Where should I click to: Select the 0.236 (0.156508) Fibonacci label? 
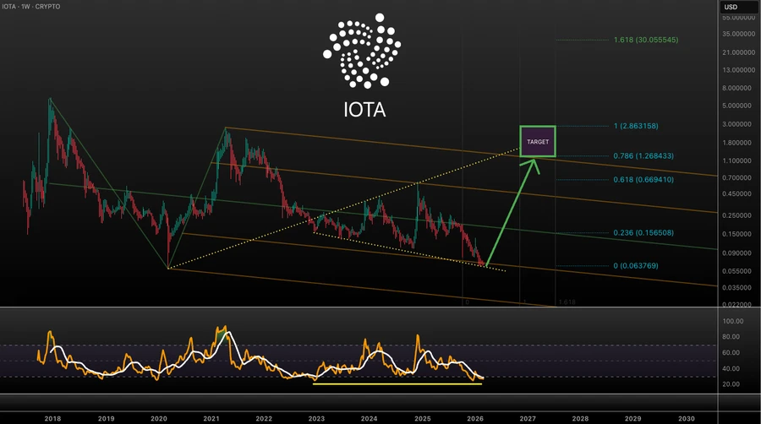643,233
